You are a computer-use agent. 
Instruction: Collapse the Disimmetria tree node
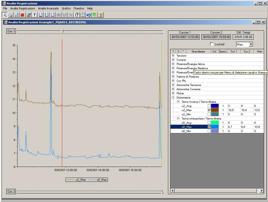(173, 97)
